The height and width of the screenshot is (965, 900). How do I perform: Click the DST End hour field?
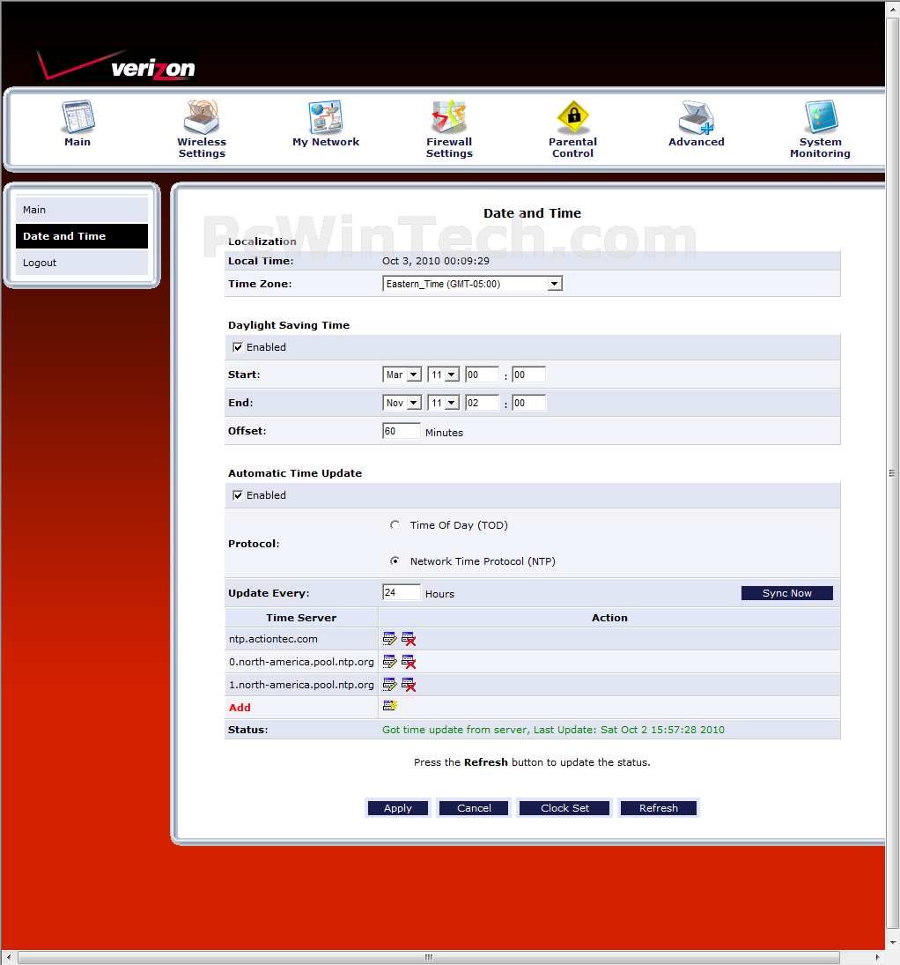pyautogui.click(x=482, y=403)
